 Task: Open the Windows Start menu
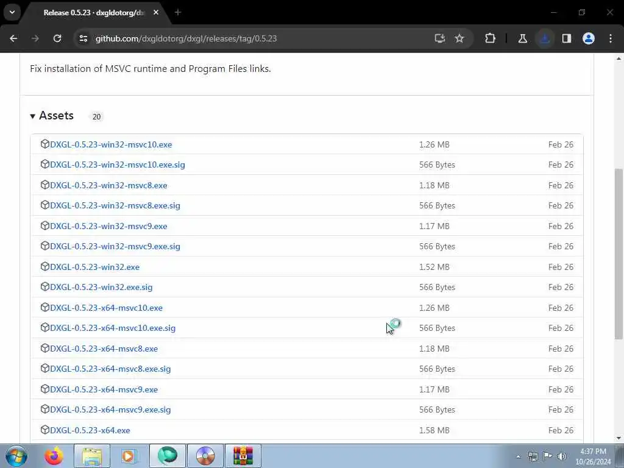(16, 456)
